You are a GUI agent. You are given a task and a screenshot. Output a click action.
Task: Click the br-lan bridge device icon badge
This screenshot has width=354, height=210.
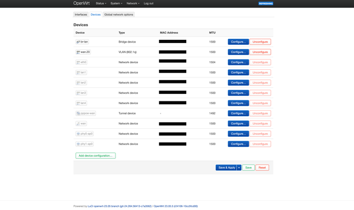tap(82, 42)
